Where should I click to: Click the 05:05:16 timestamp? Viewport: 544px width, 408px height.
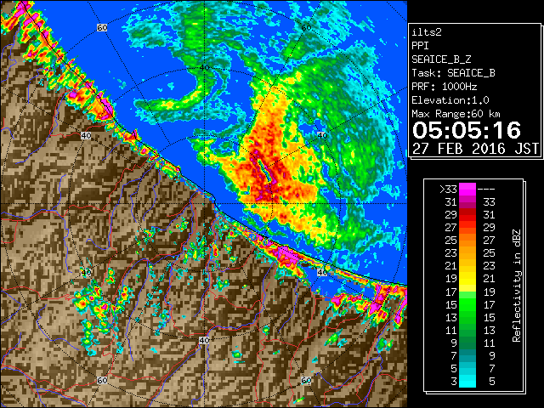tap(467, 130)
